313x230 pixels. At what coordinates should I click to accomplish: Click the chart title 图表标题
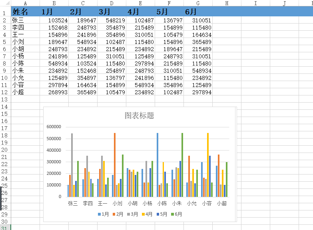pyautogui.click(x=140, y=115)
